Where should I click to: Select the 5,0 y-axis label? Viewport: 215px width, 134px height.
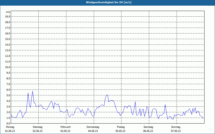pos(8,95)
